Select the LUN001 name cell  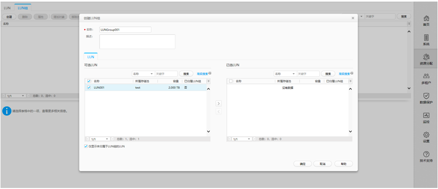(x=99, y=88)
